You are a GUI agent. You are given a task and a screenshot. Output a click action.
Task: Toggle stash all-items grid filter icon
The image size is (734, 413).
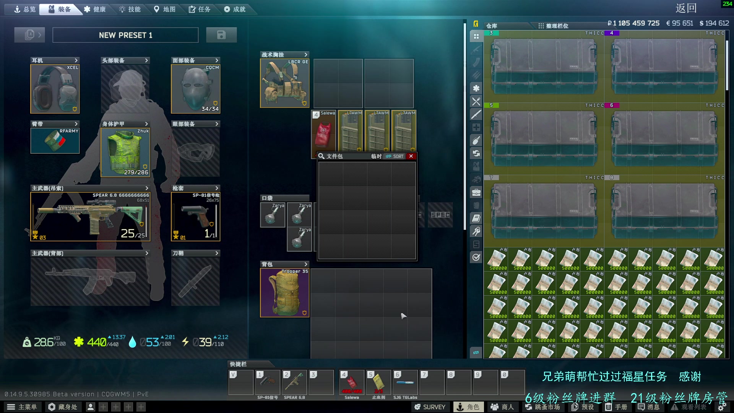(x=476, y=36)
